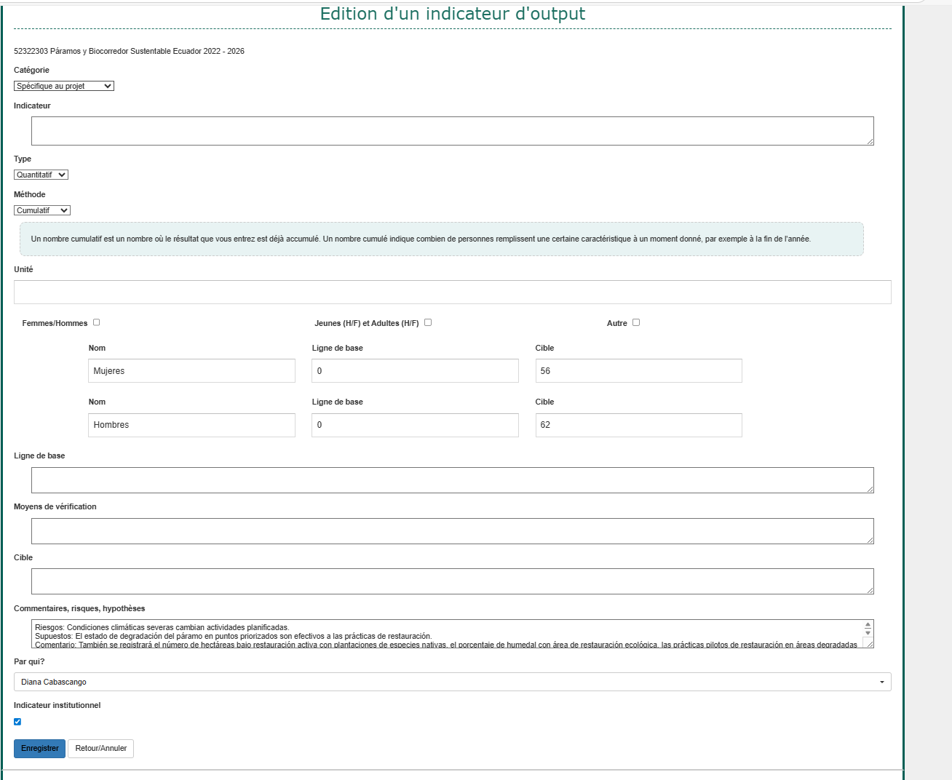Focus the Commentaires, risques, hypothèses text area
Image resolution: width=952 pixels, height=780 pixels.
point(444,634)
